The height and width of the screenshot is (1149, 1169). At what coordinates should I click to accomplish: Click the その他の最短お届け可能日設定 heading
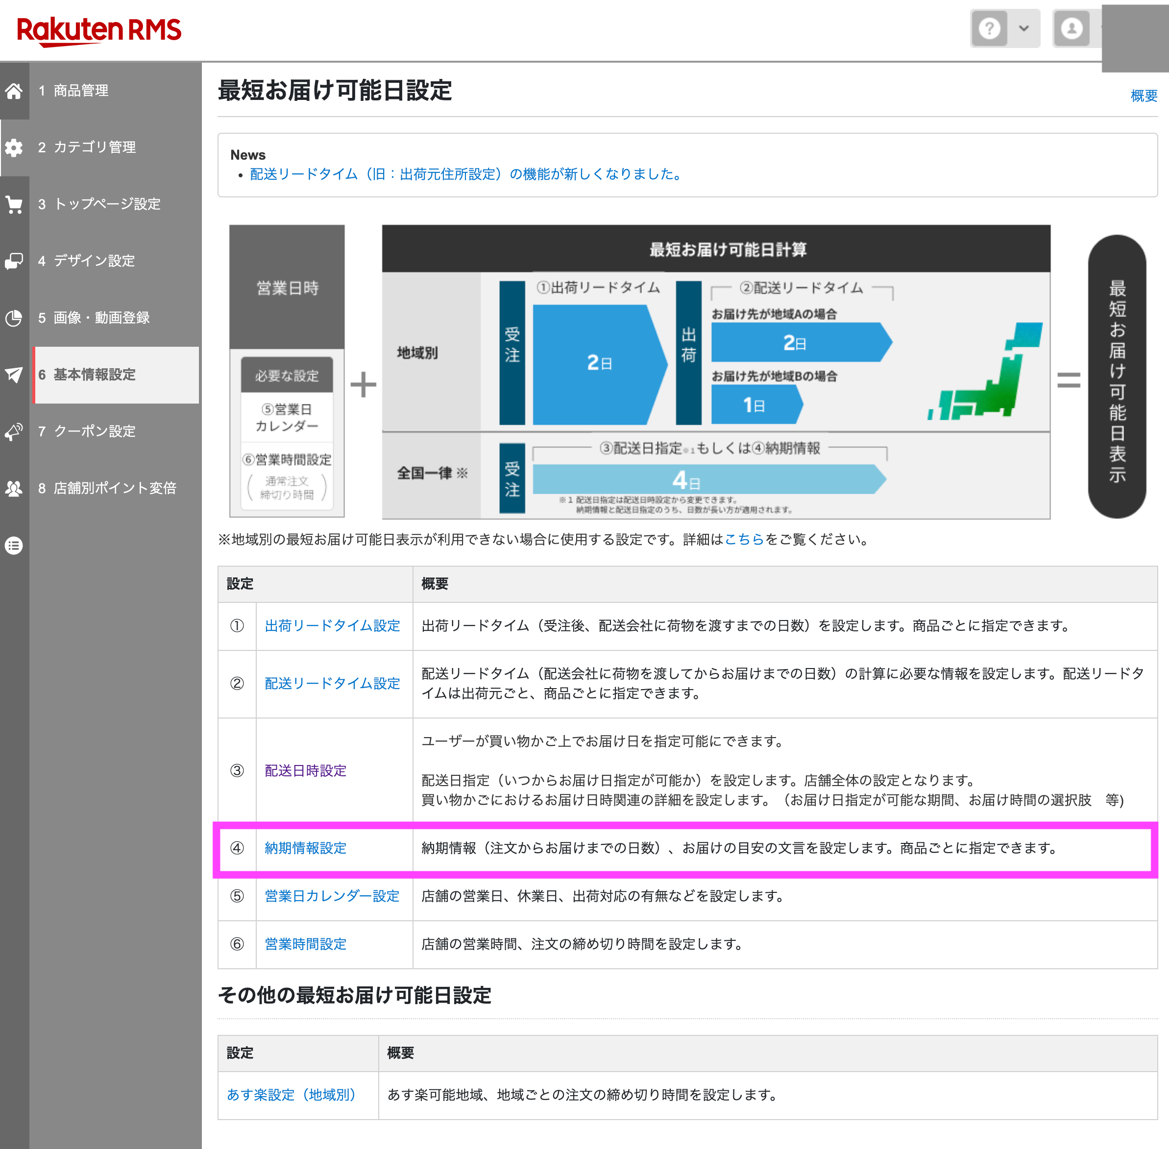(354, 995)
